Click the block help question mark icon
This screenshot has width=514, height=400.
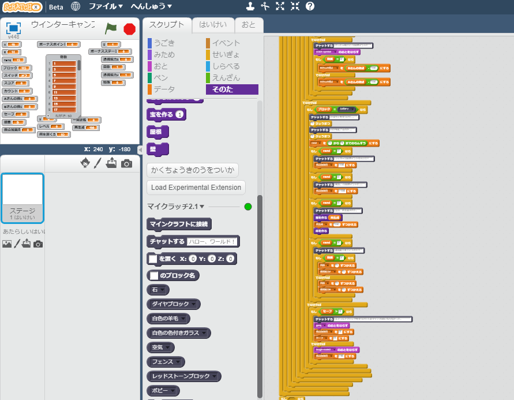click(x=310, y=6)
